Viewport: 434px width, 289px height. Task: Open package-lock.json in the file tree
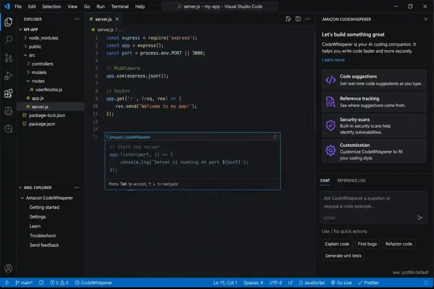(x=47, y=115)
